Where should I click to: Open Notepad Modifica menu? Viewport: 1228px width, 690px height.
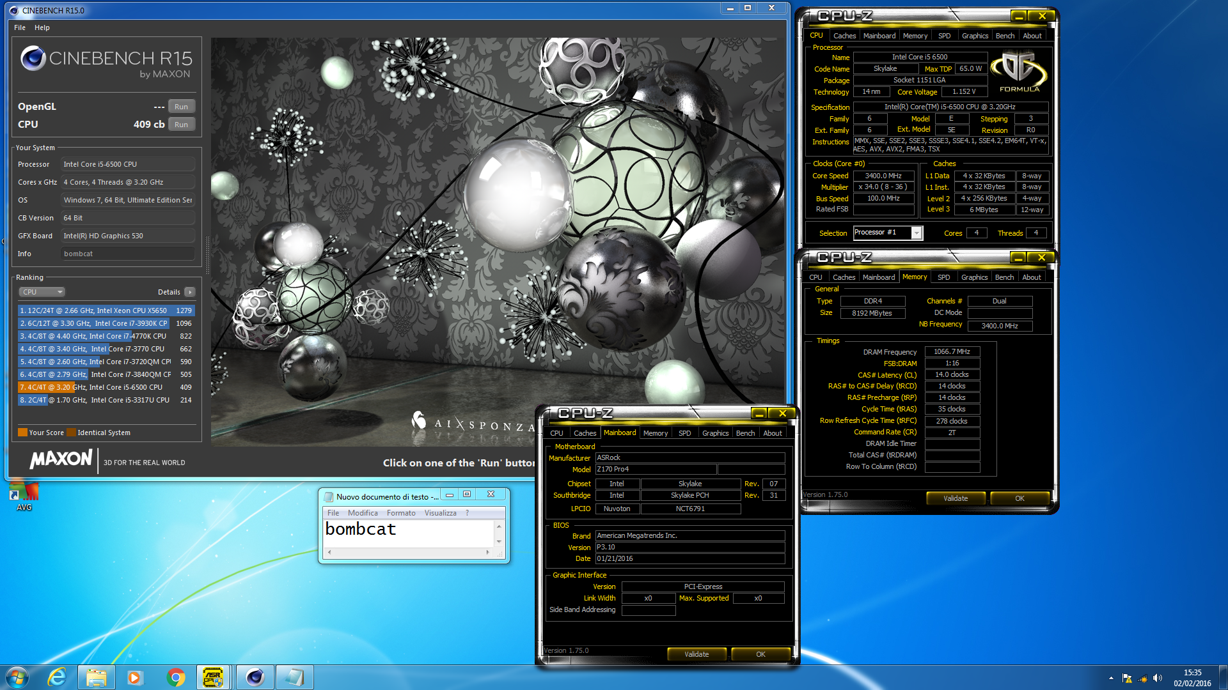(x=363, y=513)
